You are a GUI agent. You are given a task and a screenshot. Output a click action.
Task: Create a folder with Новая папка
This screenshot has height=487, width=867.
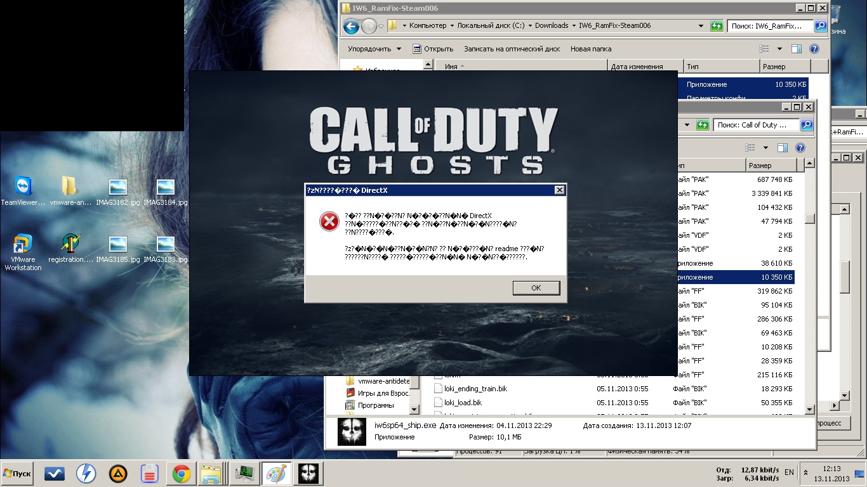pos(591,49)
